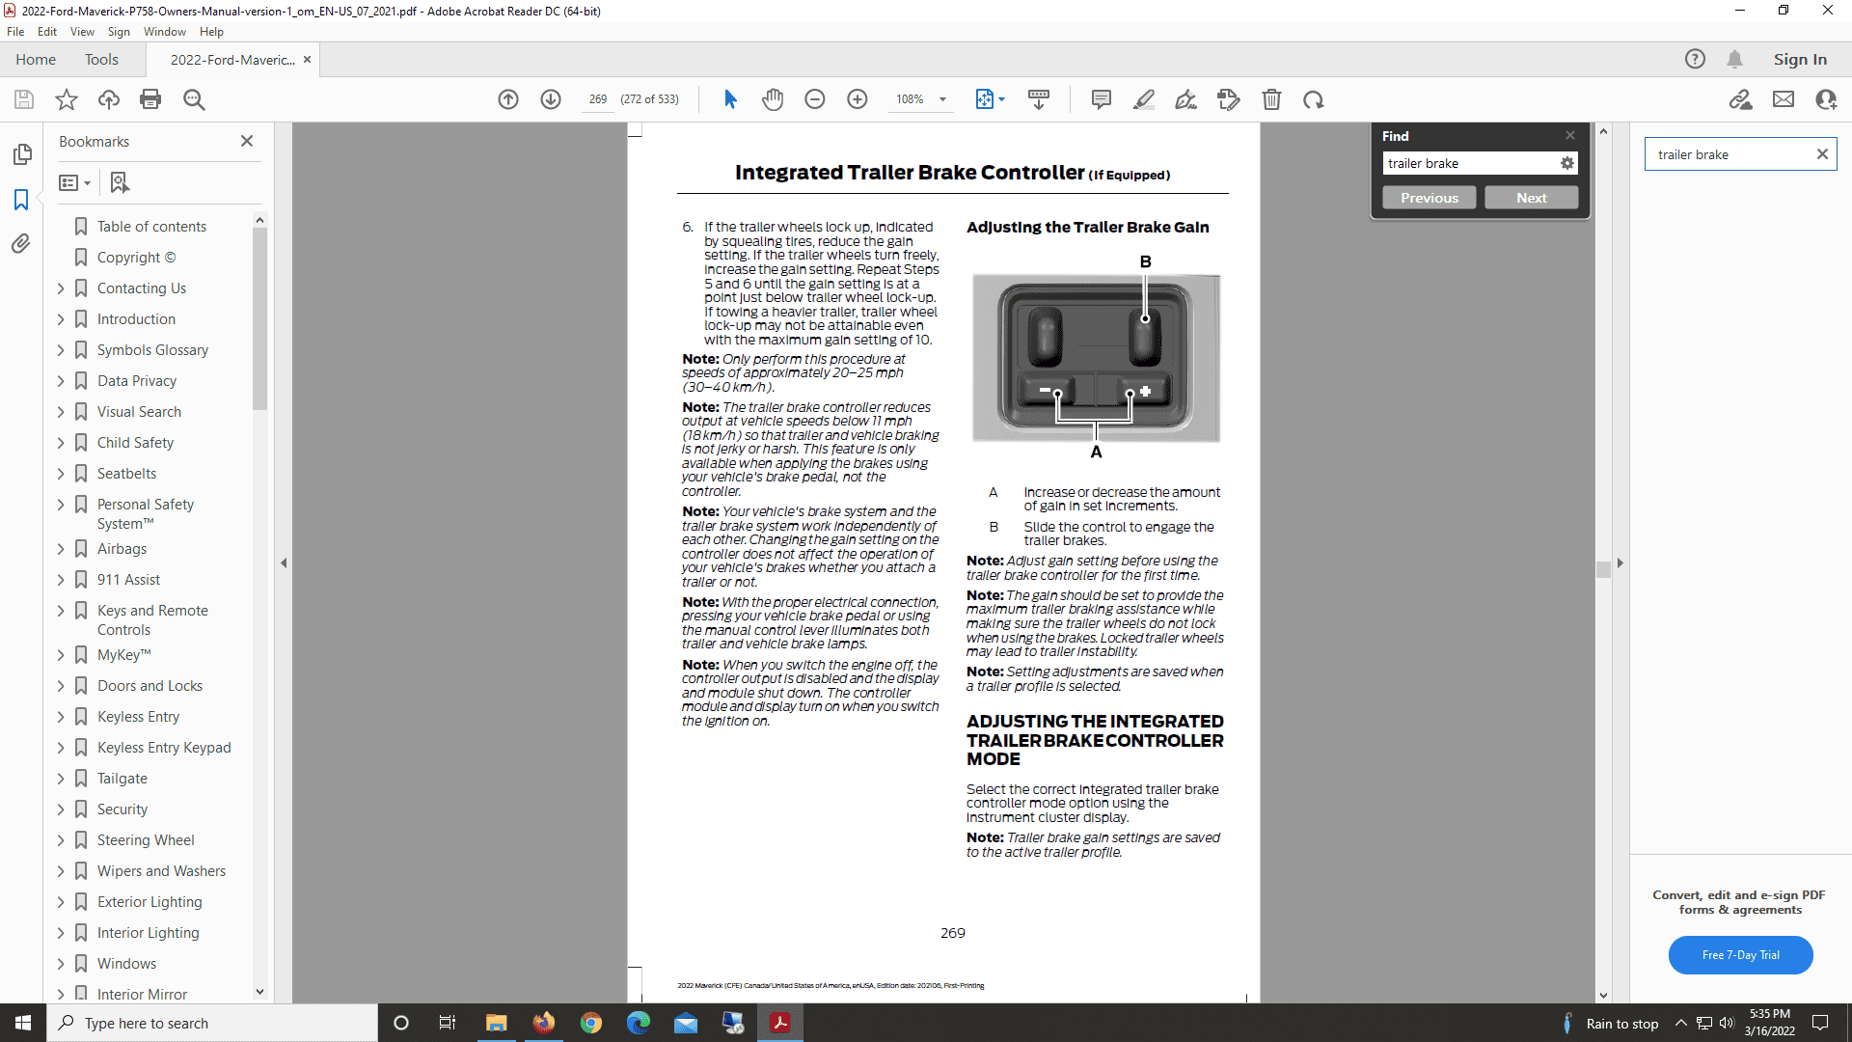Go to previous page arrow
Viewport: 1852px width, 1042px height.
point(508,99)
